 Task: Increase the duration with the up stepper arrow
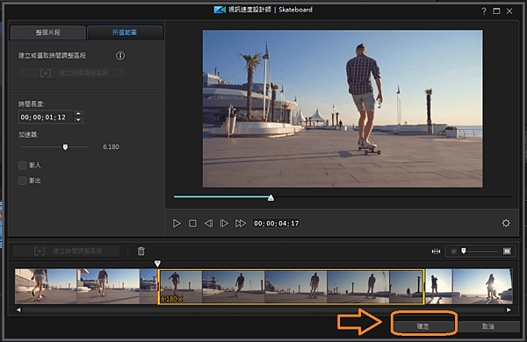tap(78, 114)
